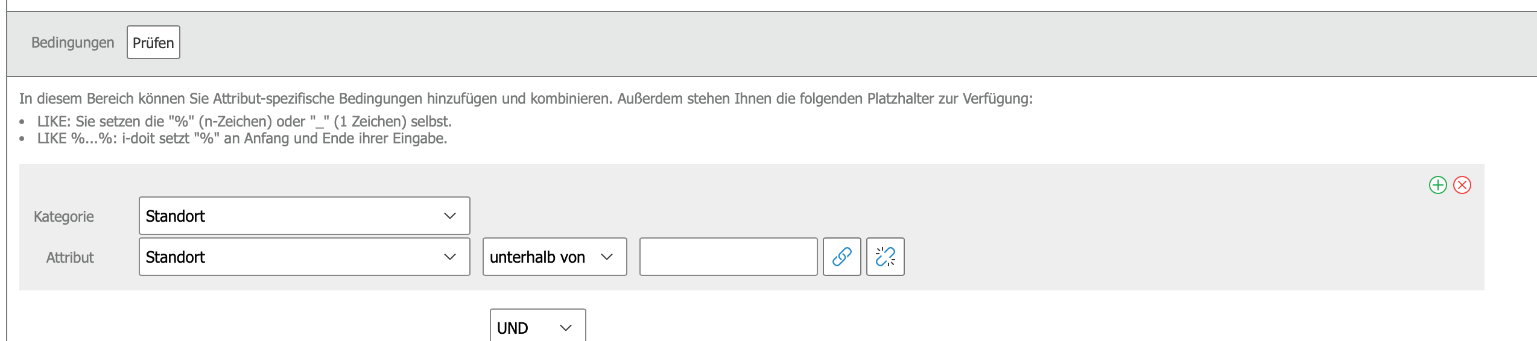The width and height of the screenshot is (1537, 341).
Task: Click the Bedingungen header label
Action: (x=72, y=42)
